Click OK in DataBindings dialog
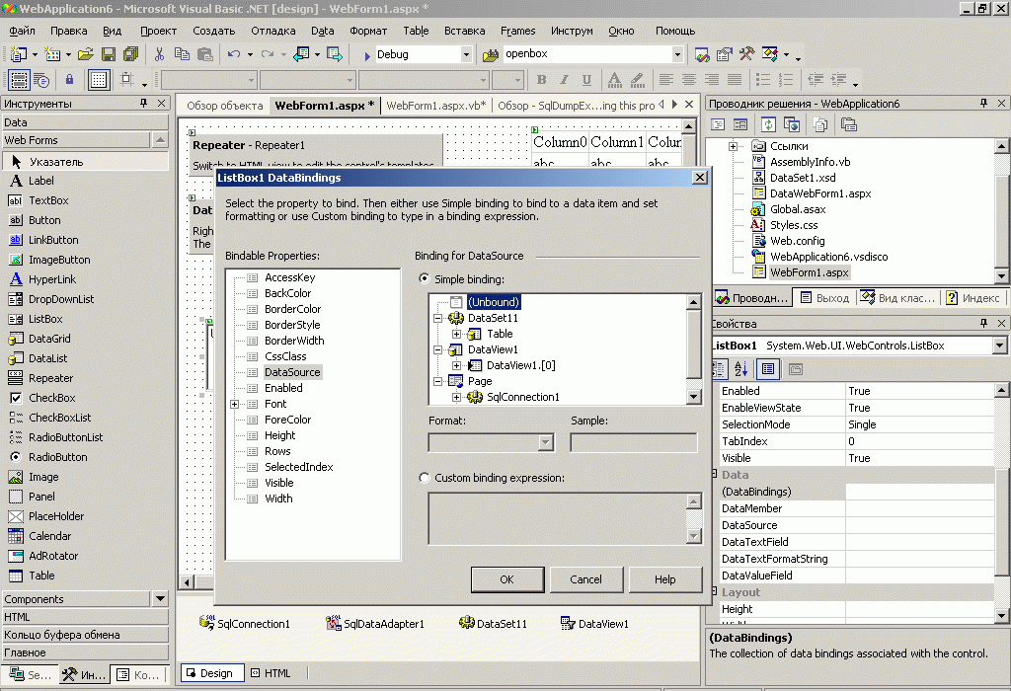This screenshot has width=1011, height=691. click(x=507, y=579)
